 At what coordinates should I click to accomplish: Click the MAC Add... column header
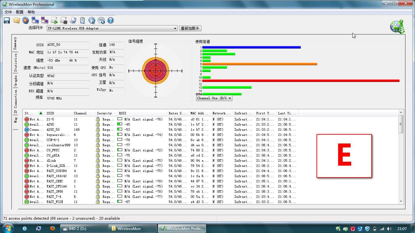(200, 113)
